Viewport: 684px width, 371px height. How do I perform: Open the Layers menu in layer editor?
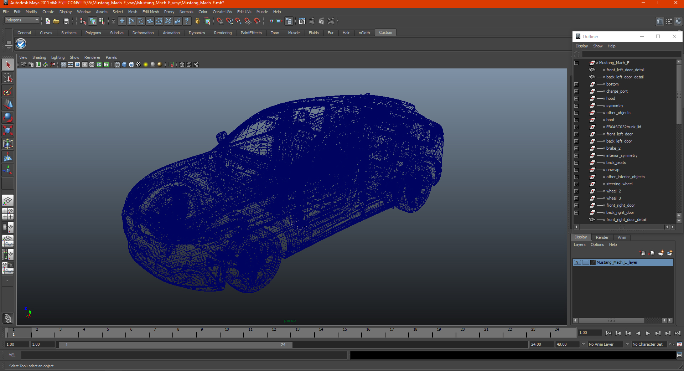[x=580, y=244]
